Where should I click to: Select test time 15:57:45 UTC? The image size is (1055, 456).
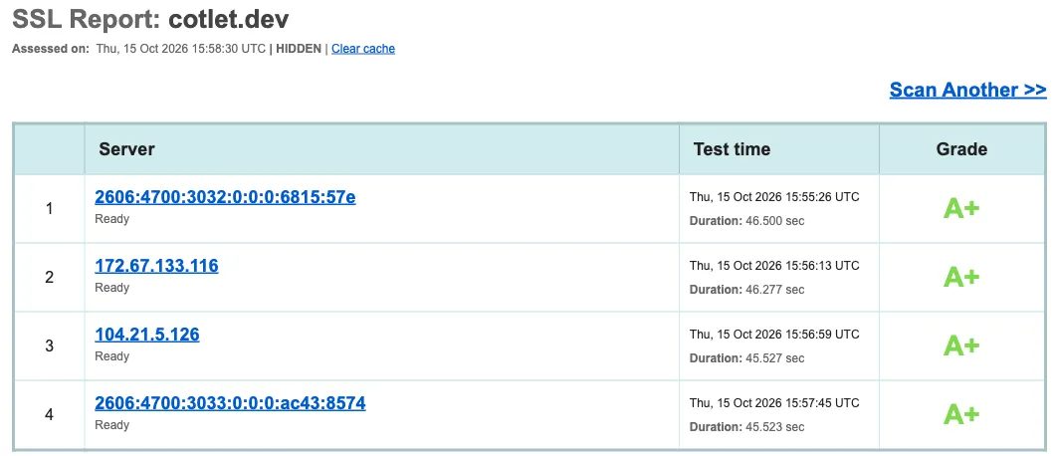tap(774, 403)
